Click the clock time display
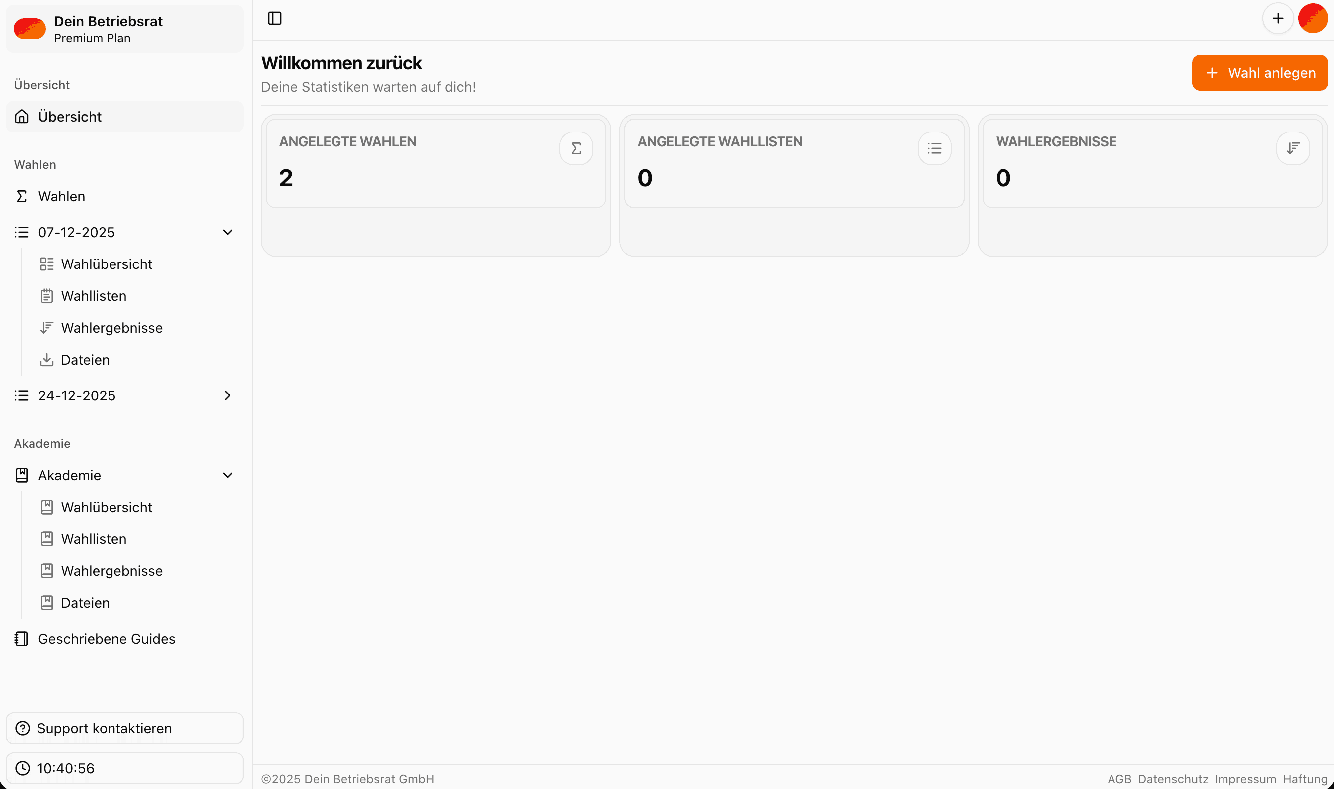This screenshot has height=789, width=1334. point(124,768)
